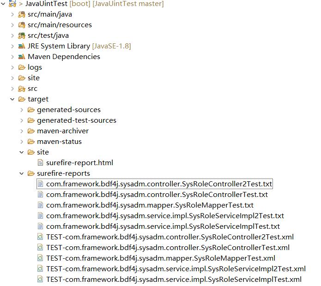Viewport: 321px width, 286px height.
Task: Collapse the site folder under target
Action: click(22, 152)
